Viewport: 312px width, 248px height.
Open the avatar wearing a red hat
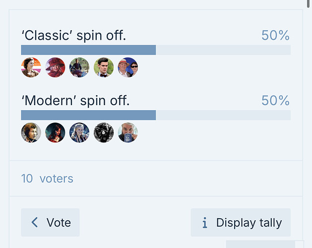point(55,67)
